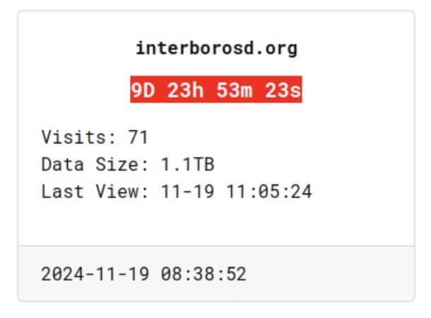
Task: Click the 23h hours segment of countdown
Action: [x=186, y=90]
